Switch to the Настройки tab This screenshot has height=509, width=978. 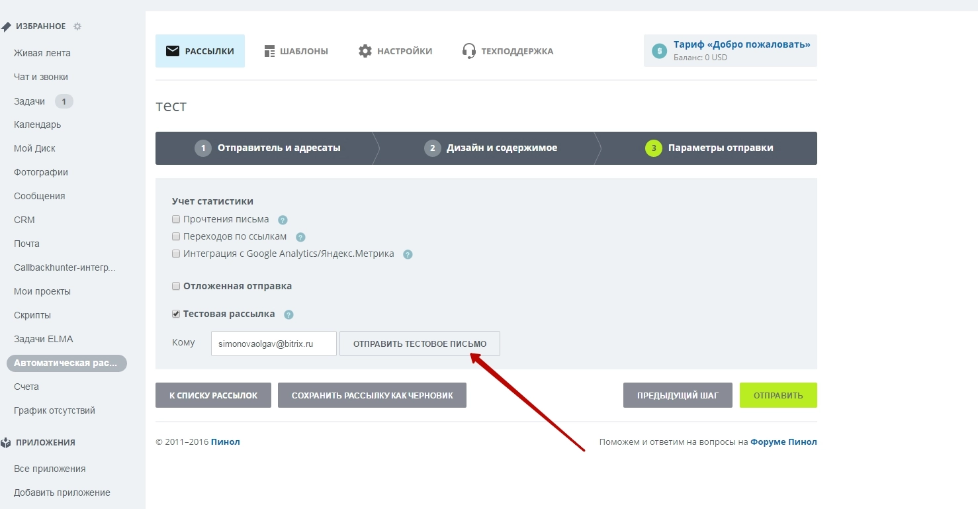coord(395,51)
